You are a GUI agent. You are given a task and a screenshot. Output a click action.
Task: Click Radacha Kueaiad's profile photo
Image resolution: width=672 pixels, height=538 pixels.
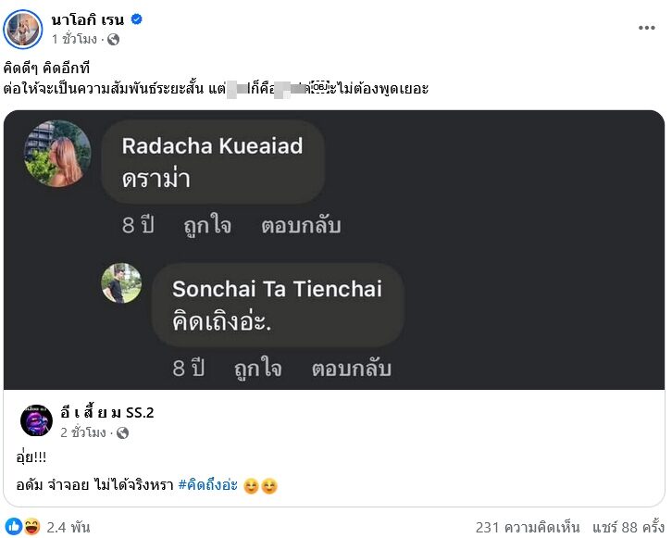(x=56, y=153)
